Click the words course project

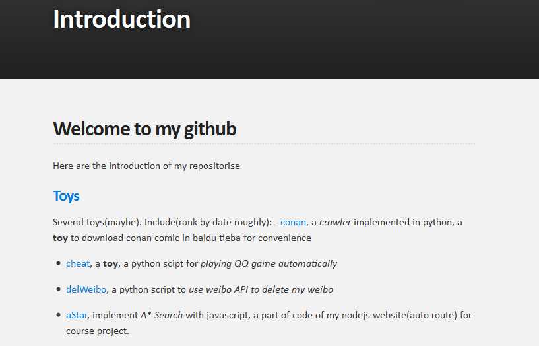tap(97, 331)
